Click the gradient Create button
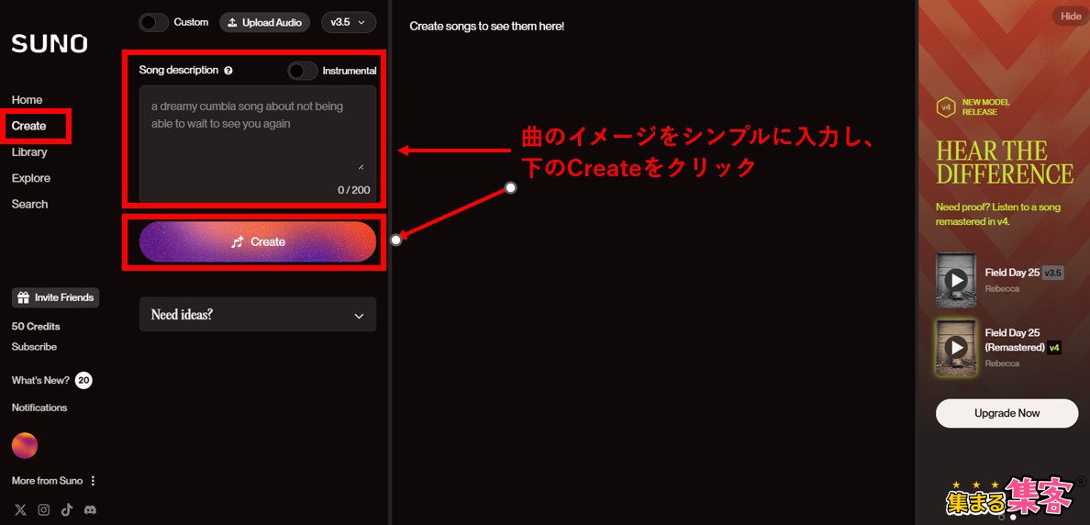The width and height of the screenshot is (1090, 525). (258, 242)
